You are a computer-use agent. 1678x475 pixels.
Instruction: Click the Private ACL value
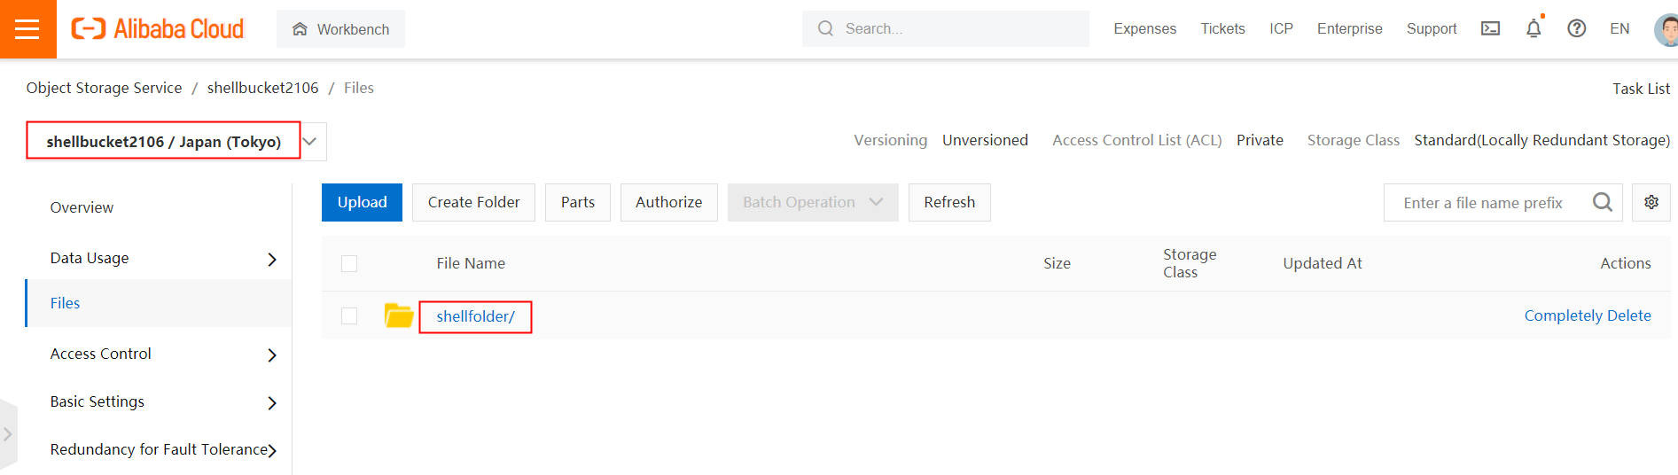point(1260,140)
